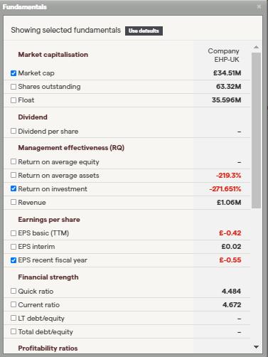Enable Return on average equity
Viewport: 268px width, 357px height.
pyautogui.click(x=14, y=161)
